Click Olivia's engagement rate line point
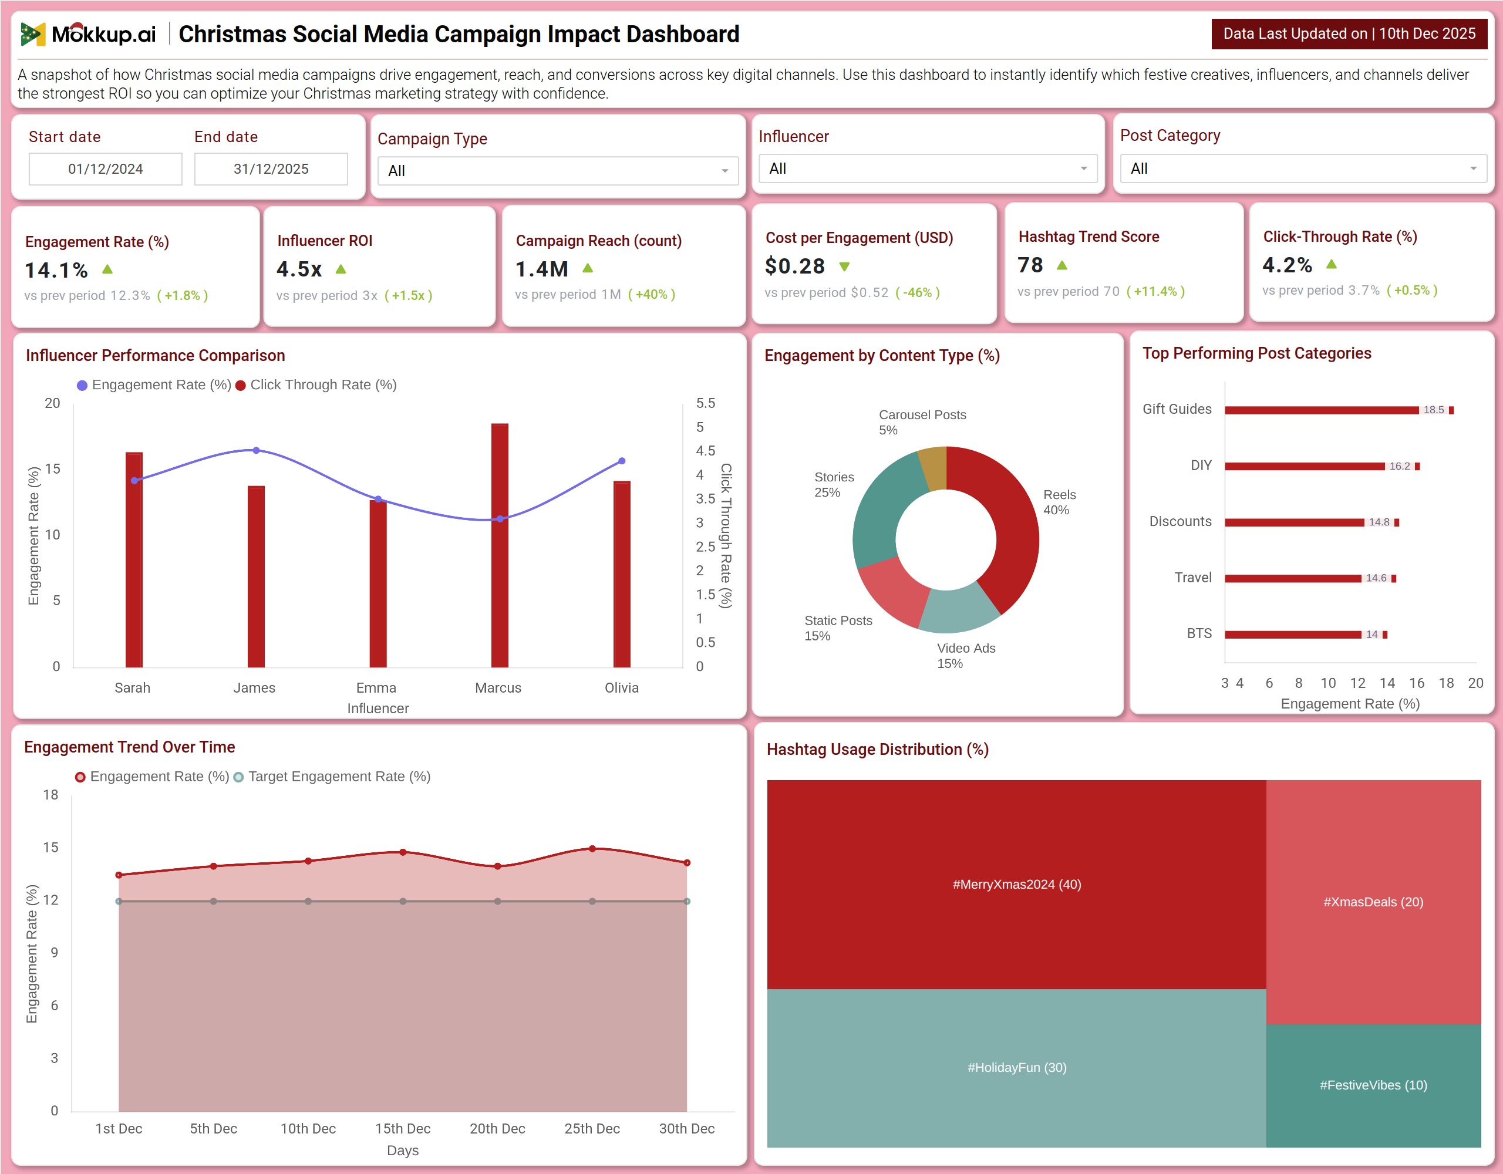 pyautogui.click(x=622, y=461)
